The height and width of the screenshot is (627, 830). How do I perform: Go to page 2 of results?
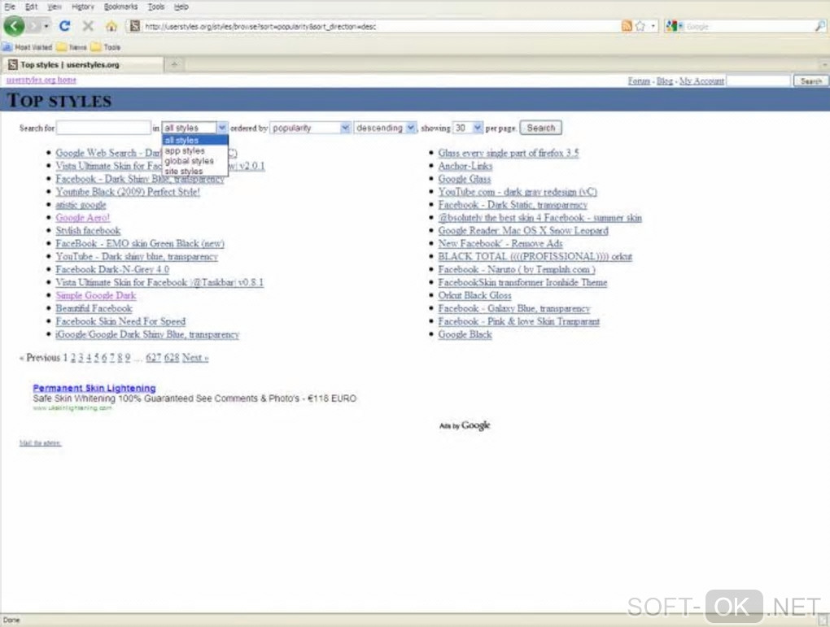coord(73,358)
